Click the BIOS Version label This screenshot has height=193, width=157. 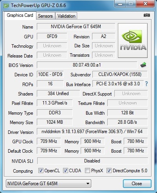[21, 65]
